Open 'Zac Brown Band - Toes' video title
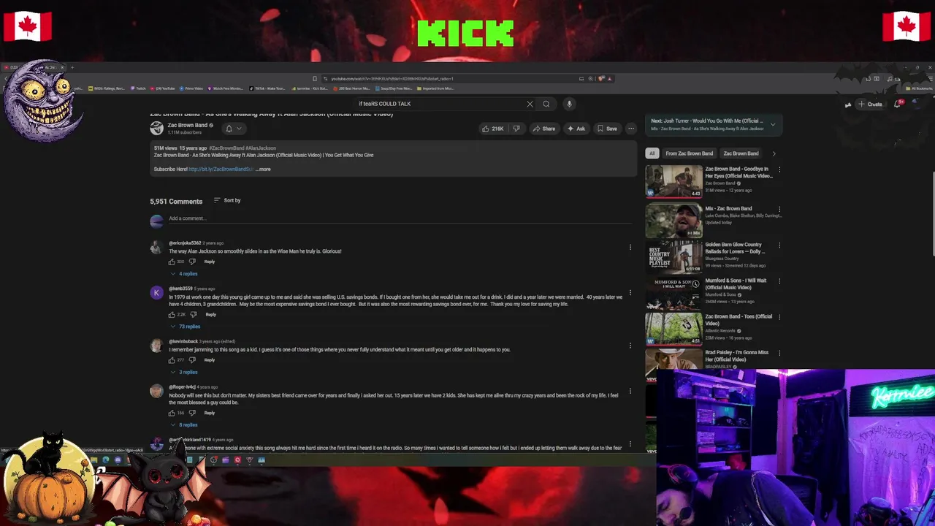The image size is (935, 526). pos(739,319)
